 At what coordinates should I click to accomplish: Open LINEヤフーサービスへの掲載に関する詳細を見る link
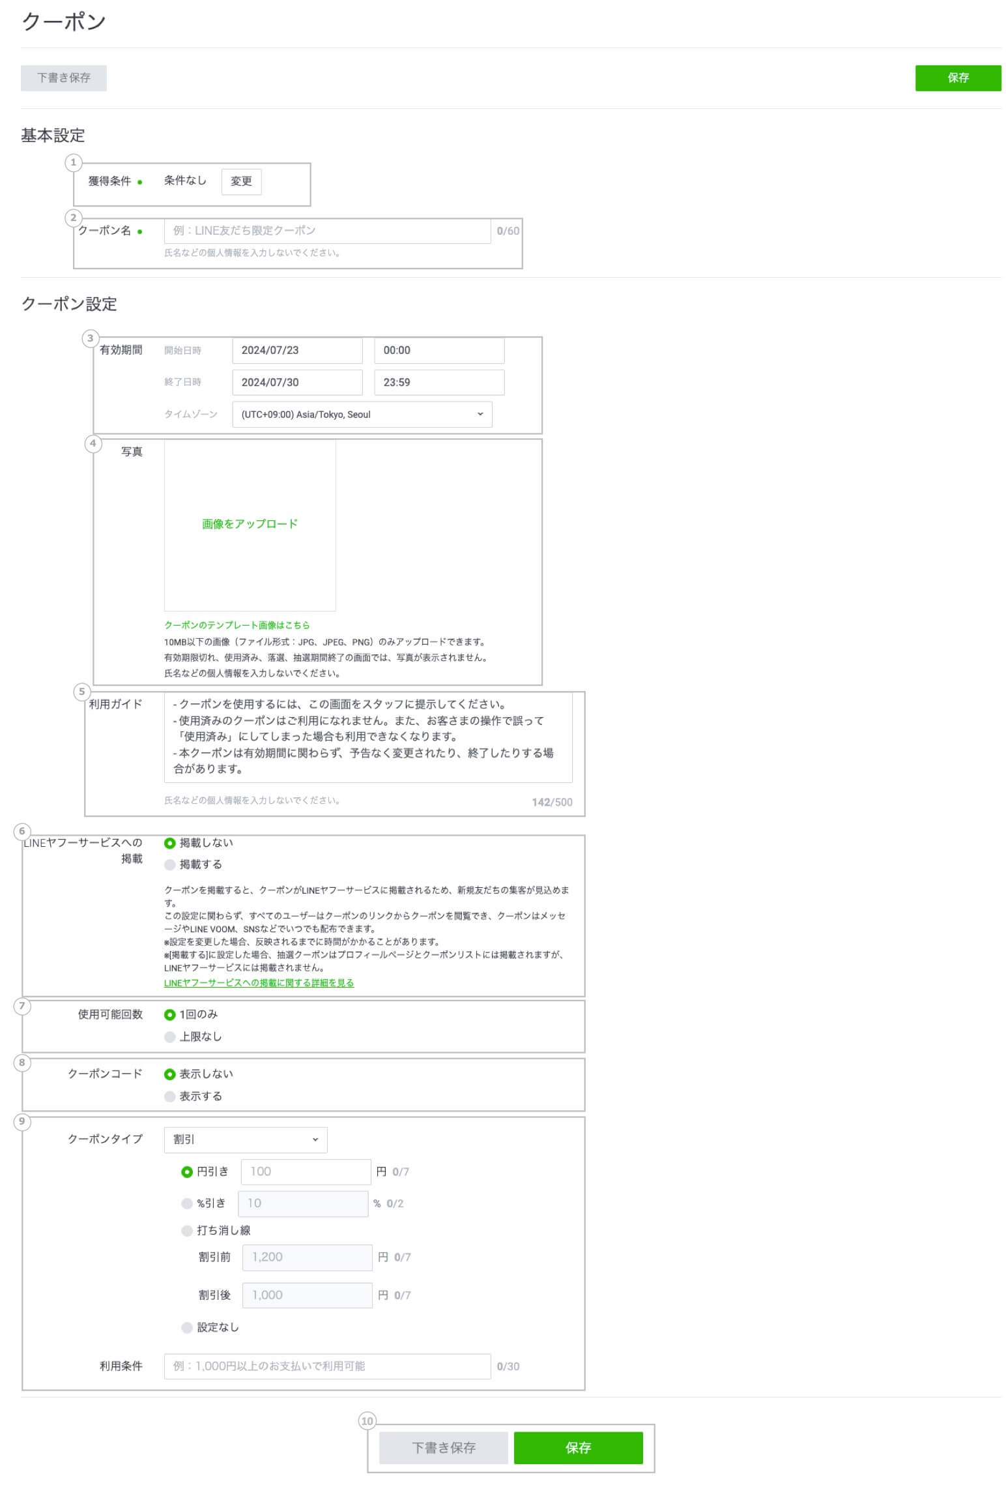[x=259, y=982]
